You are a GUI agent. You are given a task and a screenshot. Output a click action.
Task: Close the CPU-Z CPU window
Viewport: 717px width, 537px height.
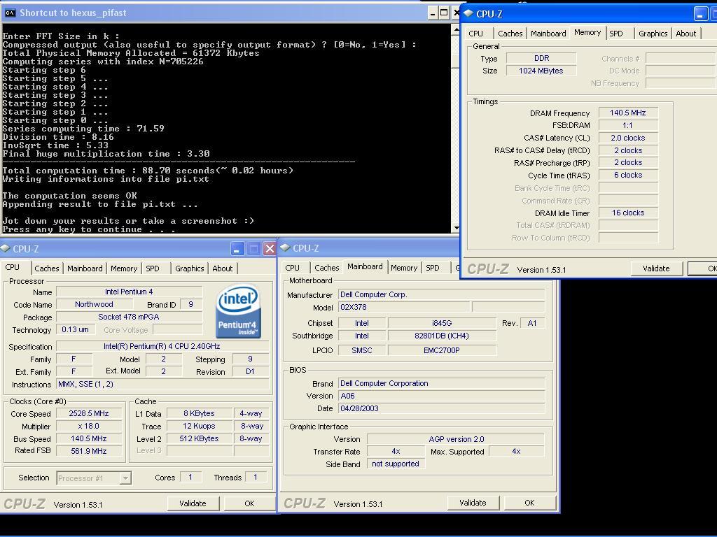pos(270,248)
